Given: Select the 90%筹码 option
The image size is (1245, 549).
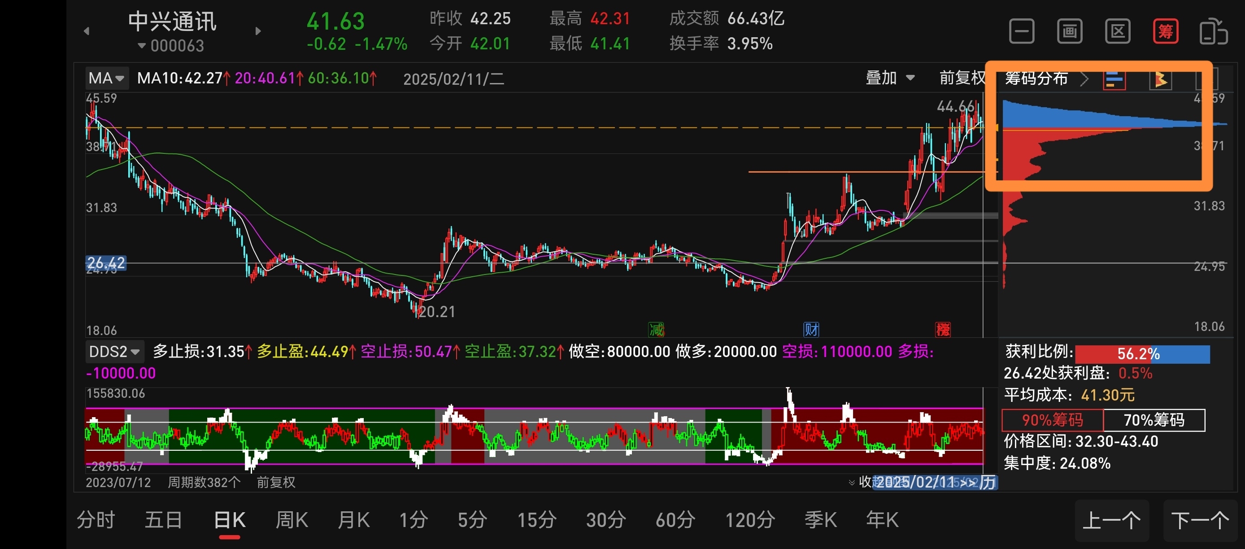Looking at the screenshot, I should point(1052,419).
